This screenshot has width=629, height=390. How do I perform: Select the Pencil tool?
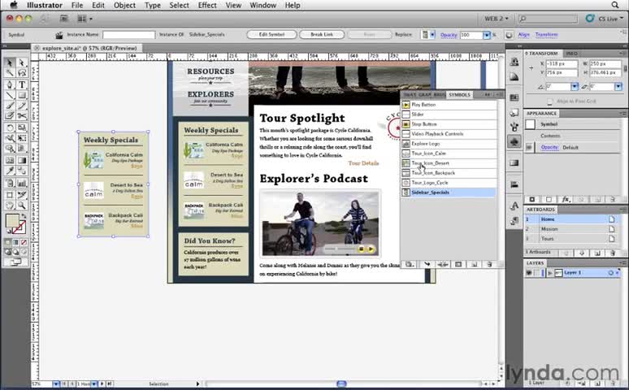click(22, 106)
